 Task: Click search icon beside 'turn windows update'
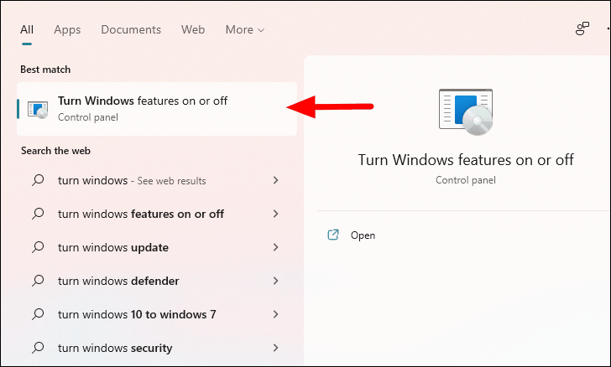point(38,247)
